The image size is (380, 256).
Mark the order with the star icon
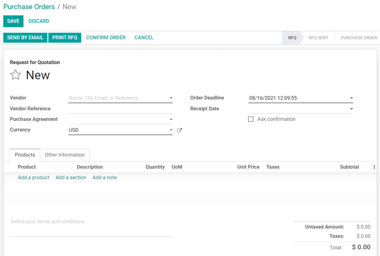pos(15,75)
